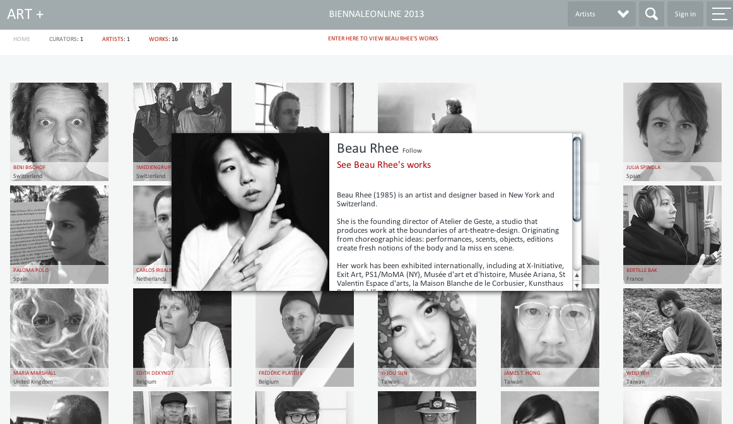Open Beni Bischof's artist thumbnail
Viewport: 733px width, 424px height.
(59, 132)
